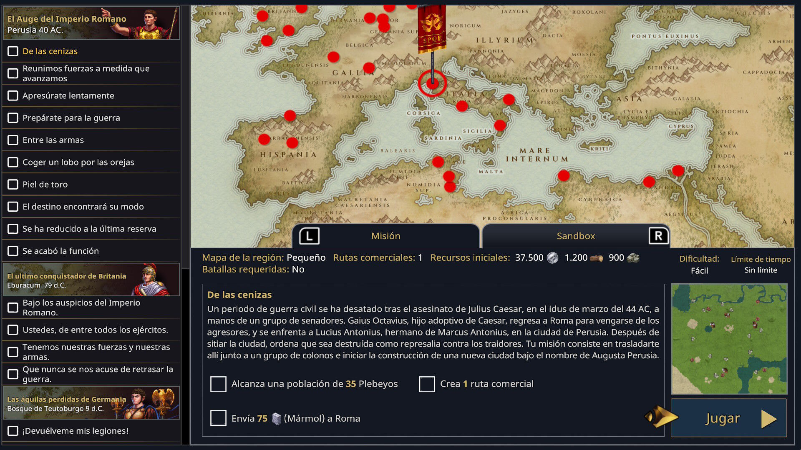This screenshot has height=450, width=801.
Task: Change the Dificultad Fácil setting
Action: (x=699, y=270)
